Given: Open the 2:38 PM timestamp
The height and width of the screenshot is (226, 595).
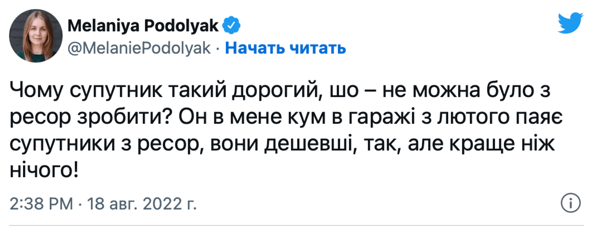Looking at the screenshot, I should coord(41,204).
